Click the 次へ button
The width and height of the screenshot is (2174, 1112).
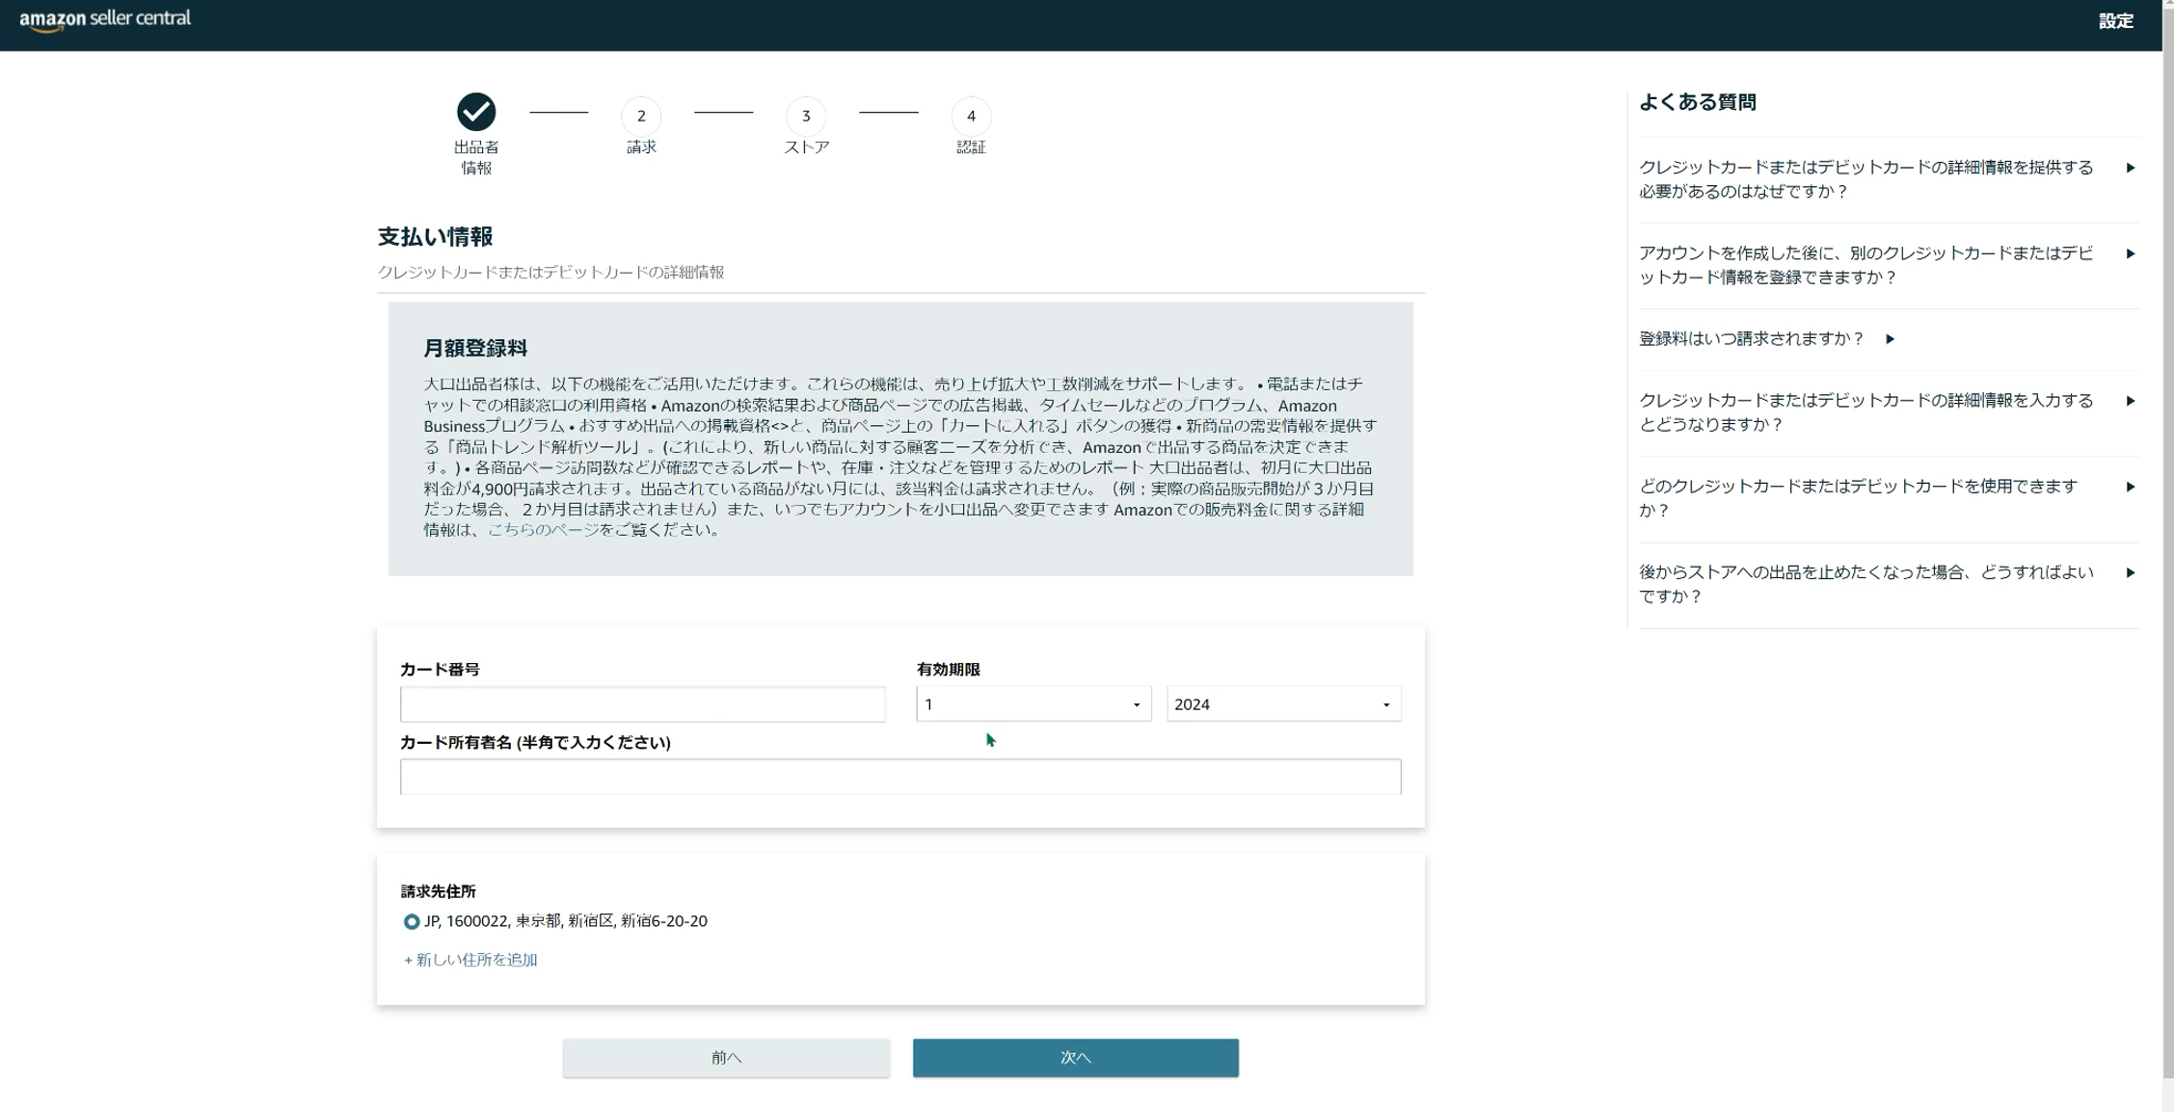click(x=1075, y=1057)
